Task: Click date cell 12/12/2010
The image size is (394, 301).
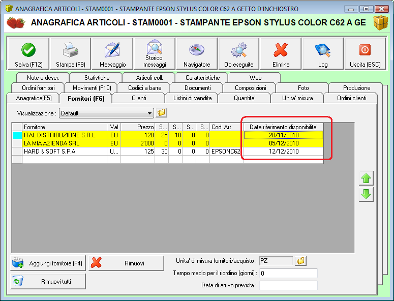Action: (284, 151)
